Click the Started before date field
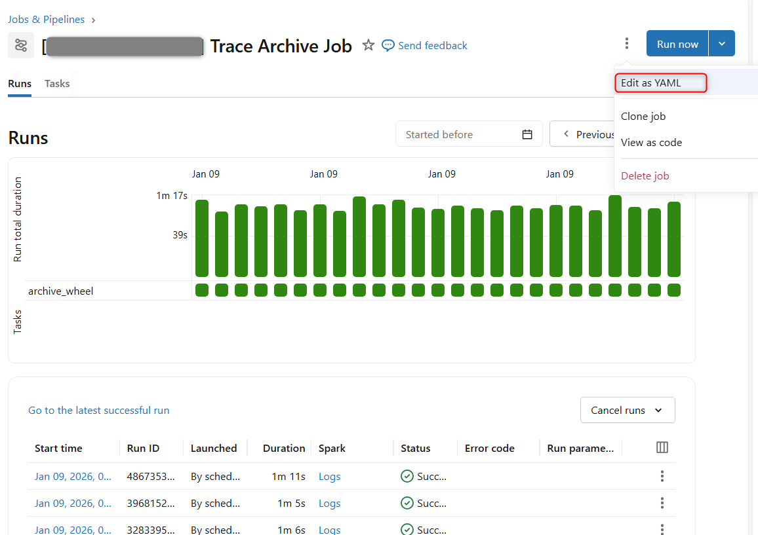The width and height of the screenshot is (758, 535). point(469,134)
